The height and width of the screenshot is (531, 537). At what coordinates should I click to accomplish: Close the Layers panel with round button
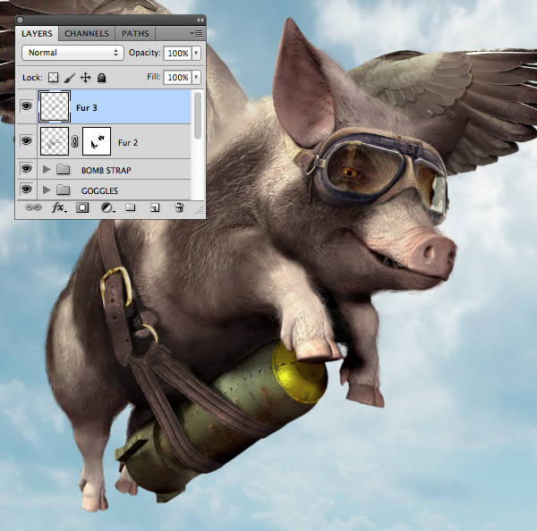coord(20,21)
